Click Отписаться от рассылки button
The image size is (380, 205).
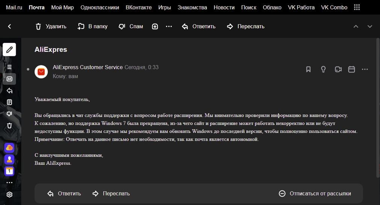pyautogui.click(x=315, y=193)
